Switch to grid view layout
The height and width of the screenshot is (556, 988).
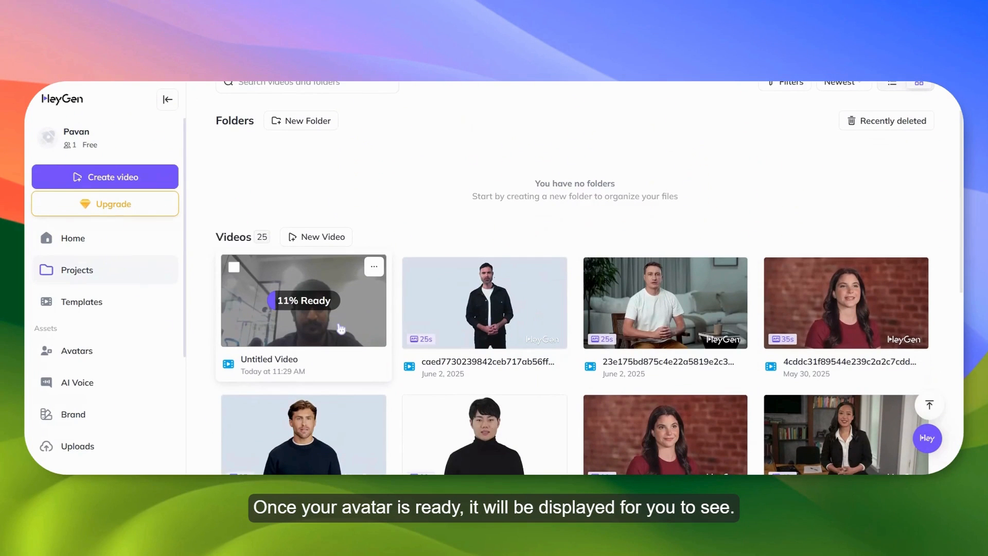pyautogui.click(x=920, y=82)
